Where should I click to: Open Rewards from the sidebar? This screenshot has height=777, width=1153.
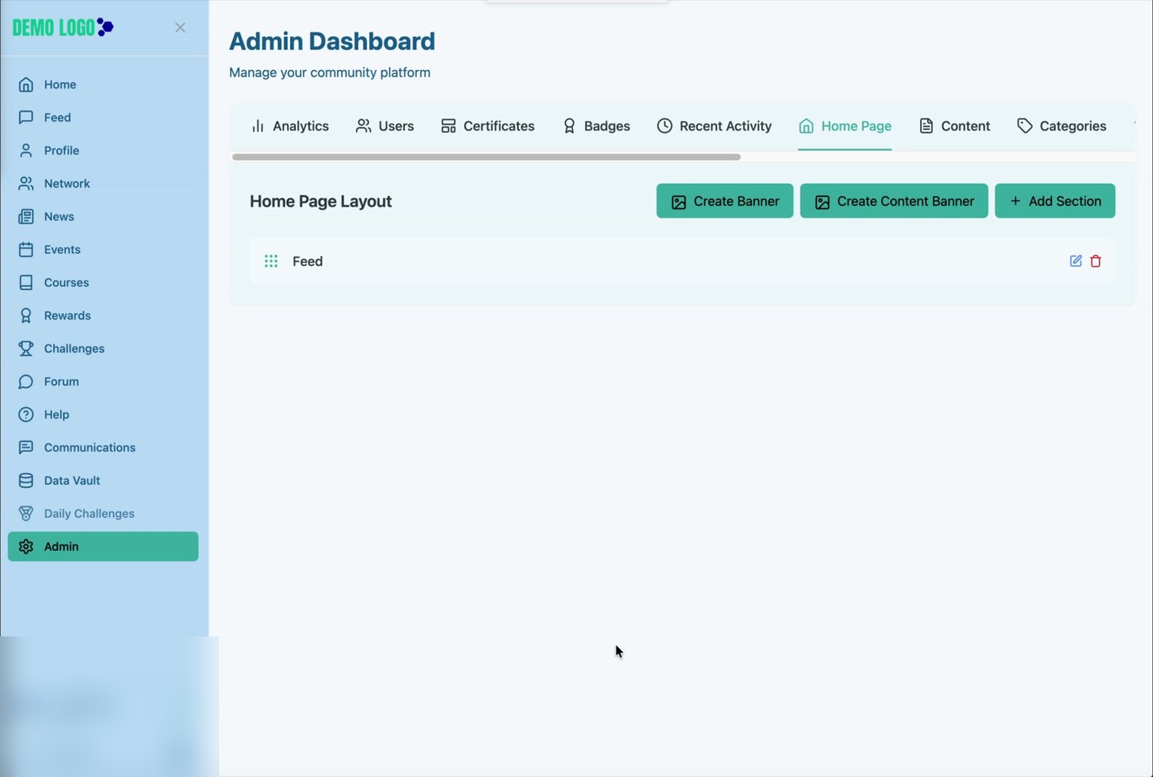103,316
